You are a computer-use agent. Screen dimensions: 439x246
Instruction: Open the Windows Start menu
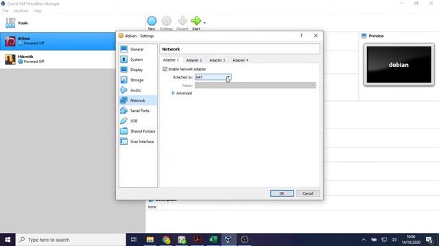(x=8, y=240)
